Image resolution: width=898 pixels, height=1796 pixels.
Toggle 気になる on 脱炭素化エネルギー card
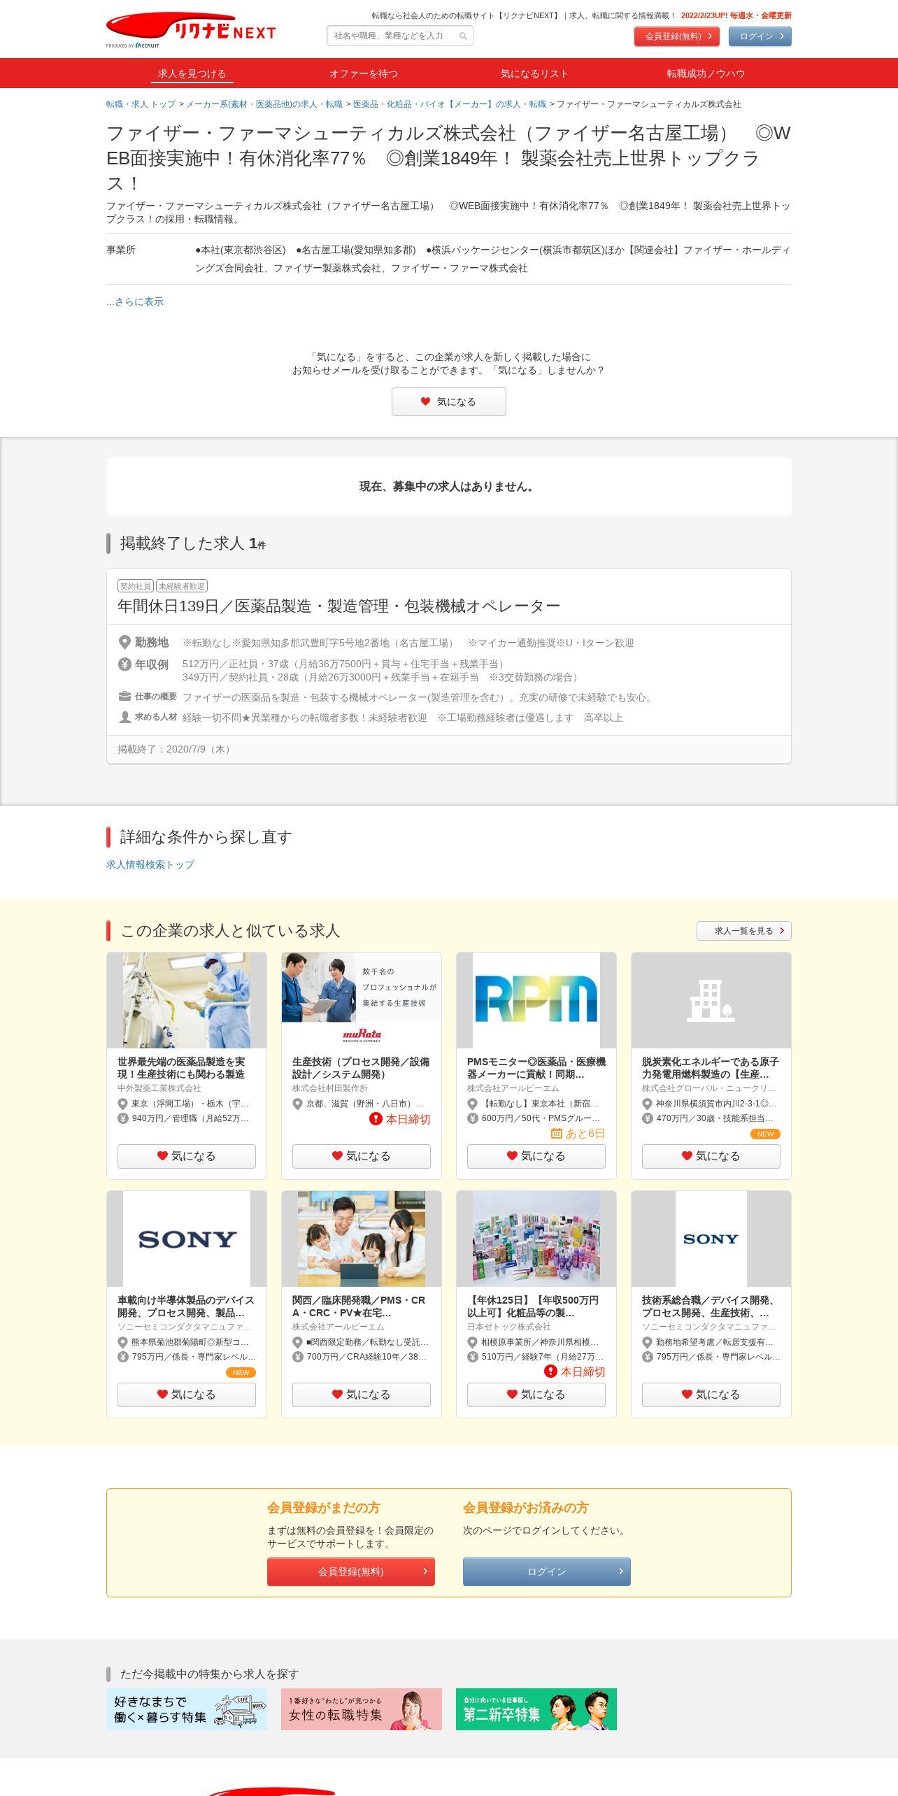711,1156
